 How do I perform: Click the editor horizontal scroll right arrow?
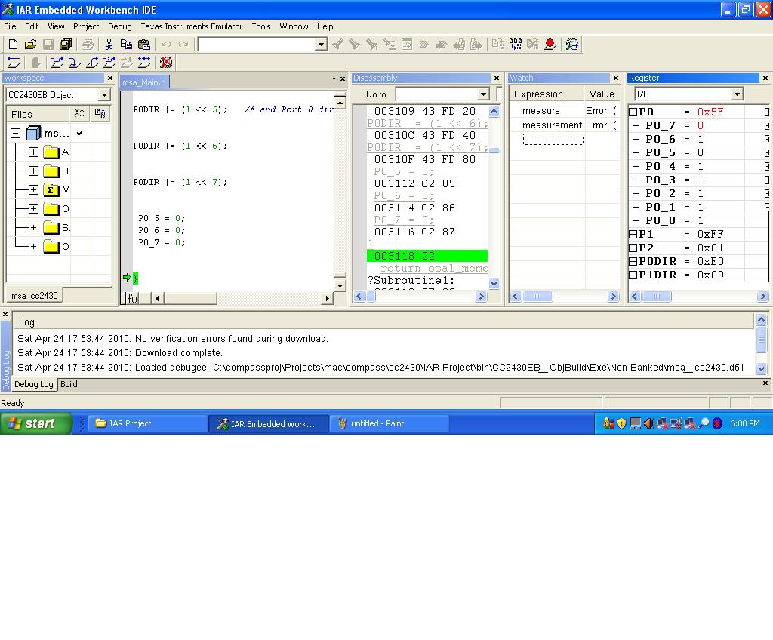[x=327, y=298]
